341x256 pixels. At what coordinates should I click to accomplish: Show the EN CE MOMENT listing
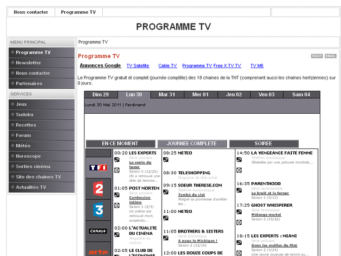[x=120, y=144]
